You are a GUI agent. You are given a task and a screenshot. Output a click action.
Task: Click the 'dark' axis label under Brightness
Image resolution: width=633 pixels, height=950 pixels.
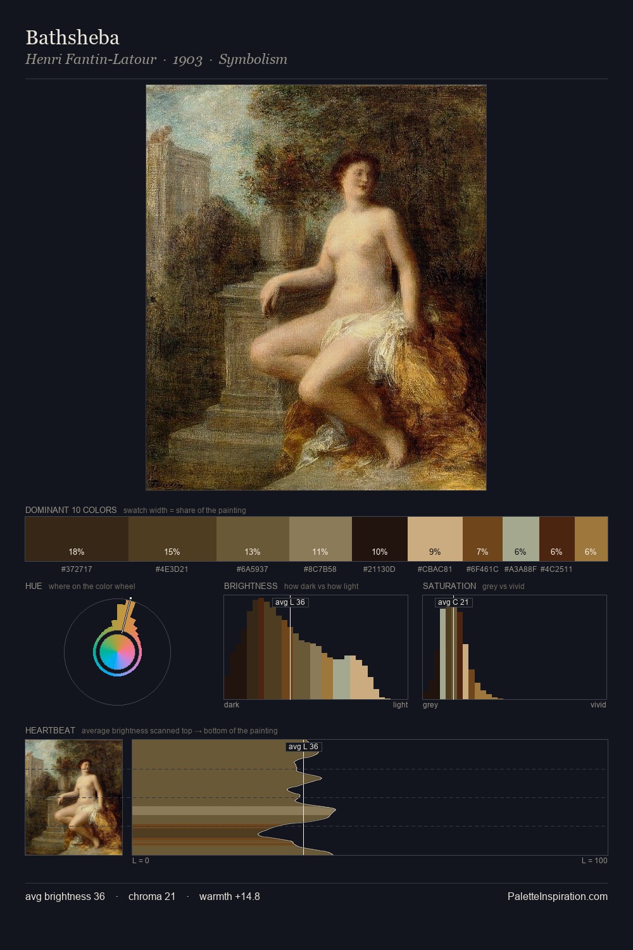232,704
